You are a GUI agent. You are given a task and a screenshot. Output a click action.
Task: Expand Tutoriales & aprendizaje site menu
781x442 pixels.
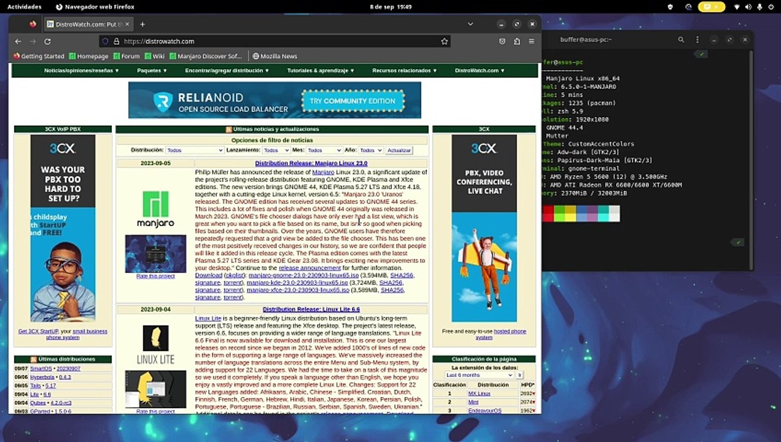pyautogui.click(x=321, y=71)
